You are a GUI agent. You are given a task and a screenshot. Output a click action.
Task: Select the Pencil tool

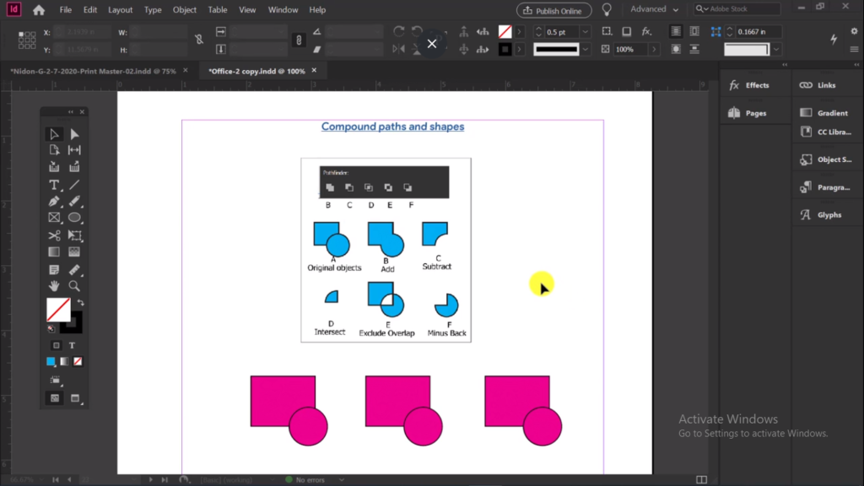[74, 202]
